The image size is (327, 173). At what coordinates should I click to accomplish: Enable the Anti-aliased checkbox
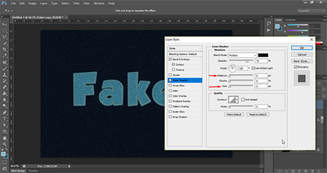pos(243,99)
